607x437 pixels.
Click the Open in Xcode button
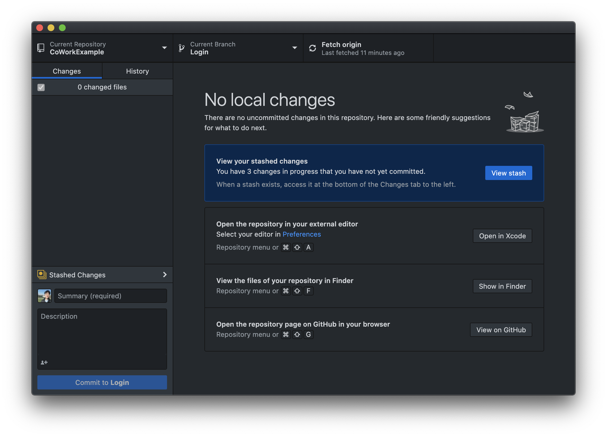[502, 236]
